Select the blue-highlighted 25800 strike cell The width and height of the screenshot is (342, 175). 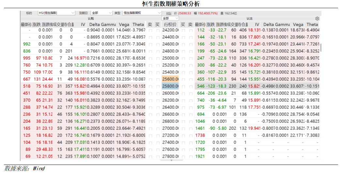tap(170, 86)
